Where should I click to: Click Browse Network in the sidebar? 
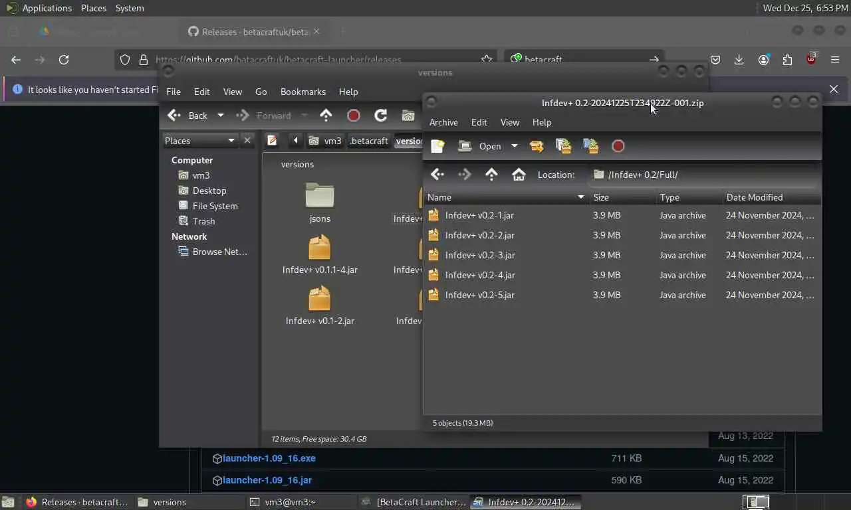tap(213, 252)
